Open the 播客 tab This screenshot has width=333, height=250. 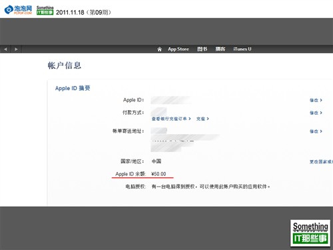(220, 49)
